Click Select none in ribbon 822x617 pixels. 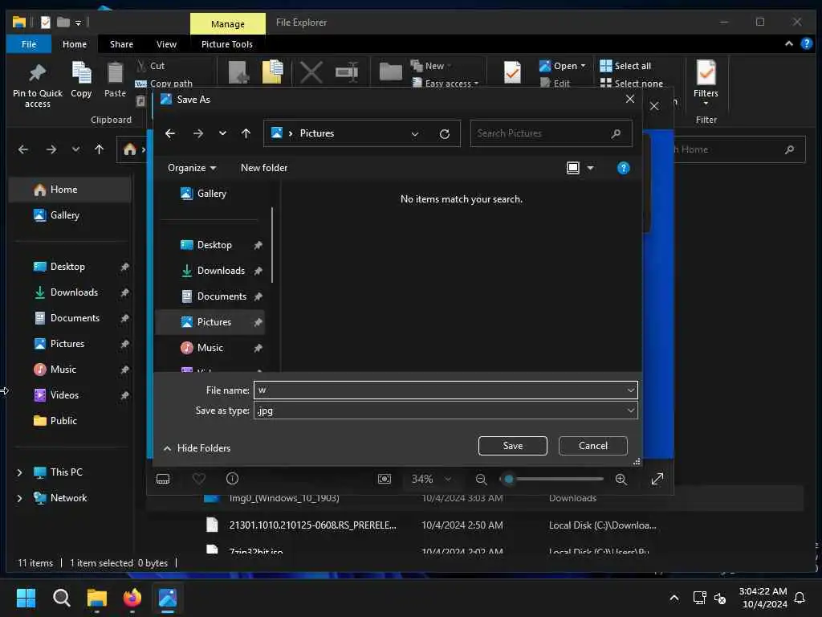pos(631,84)
